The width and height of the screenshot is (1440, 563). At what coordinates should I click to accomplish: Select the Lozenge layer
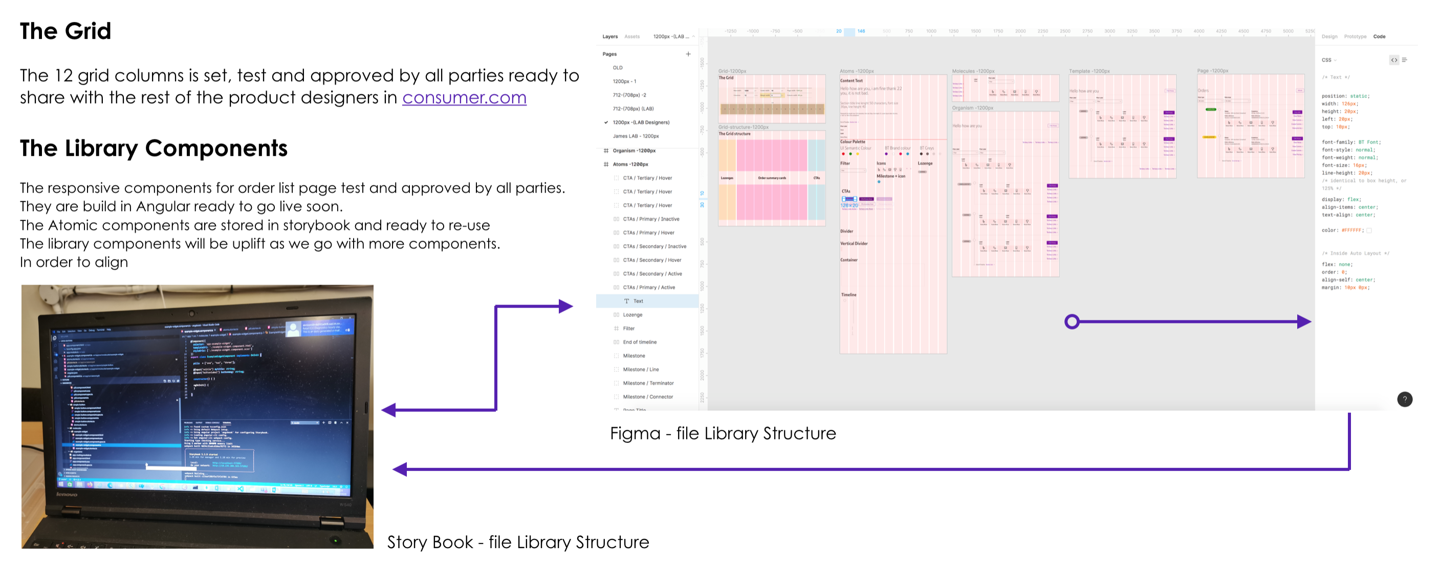click(632, 315)
